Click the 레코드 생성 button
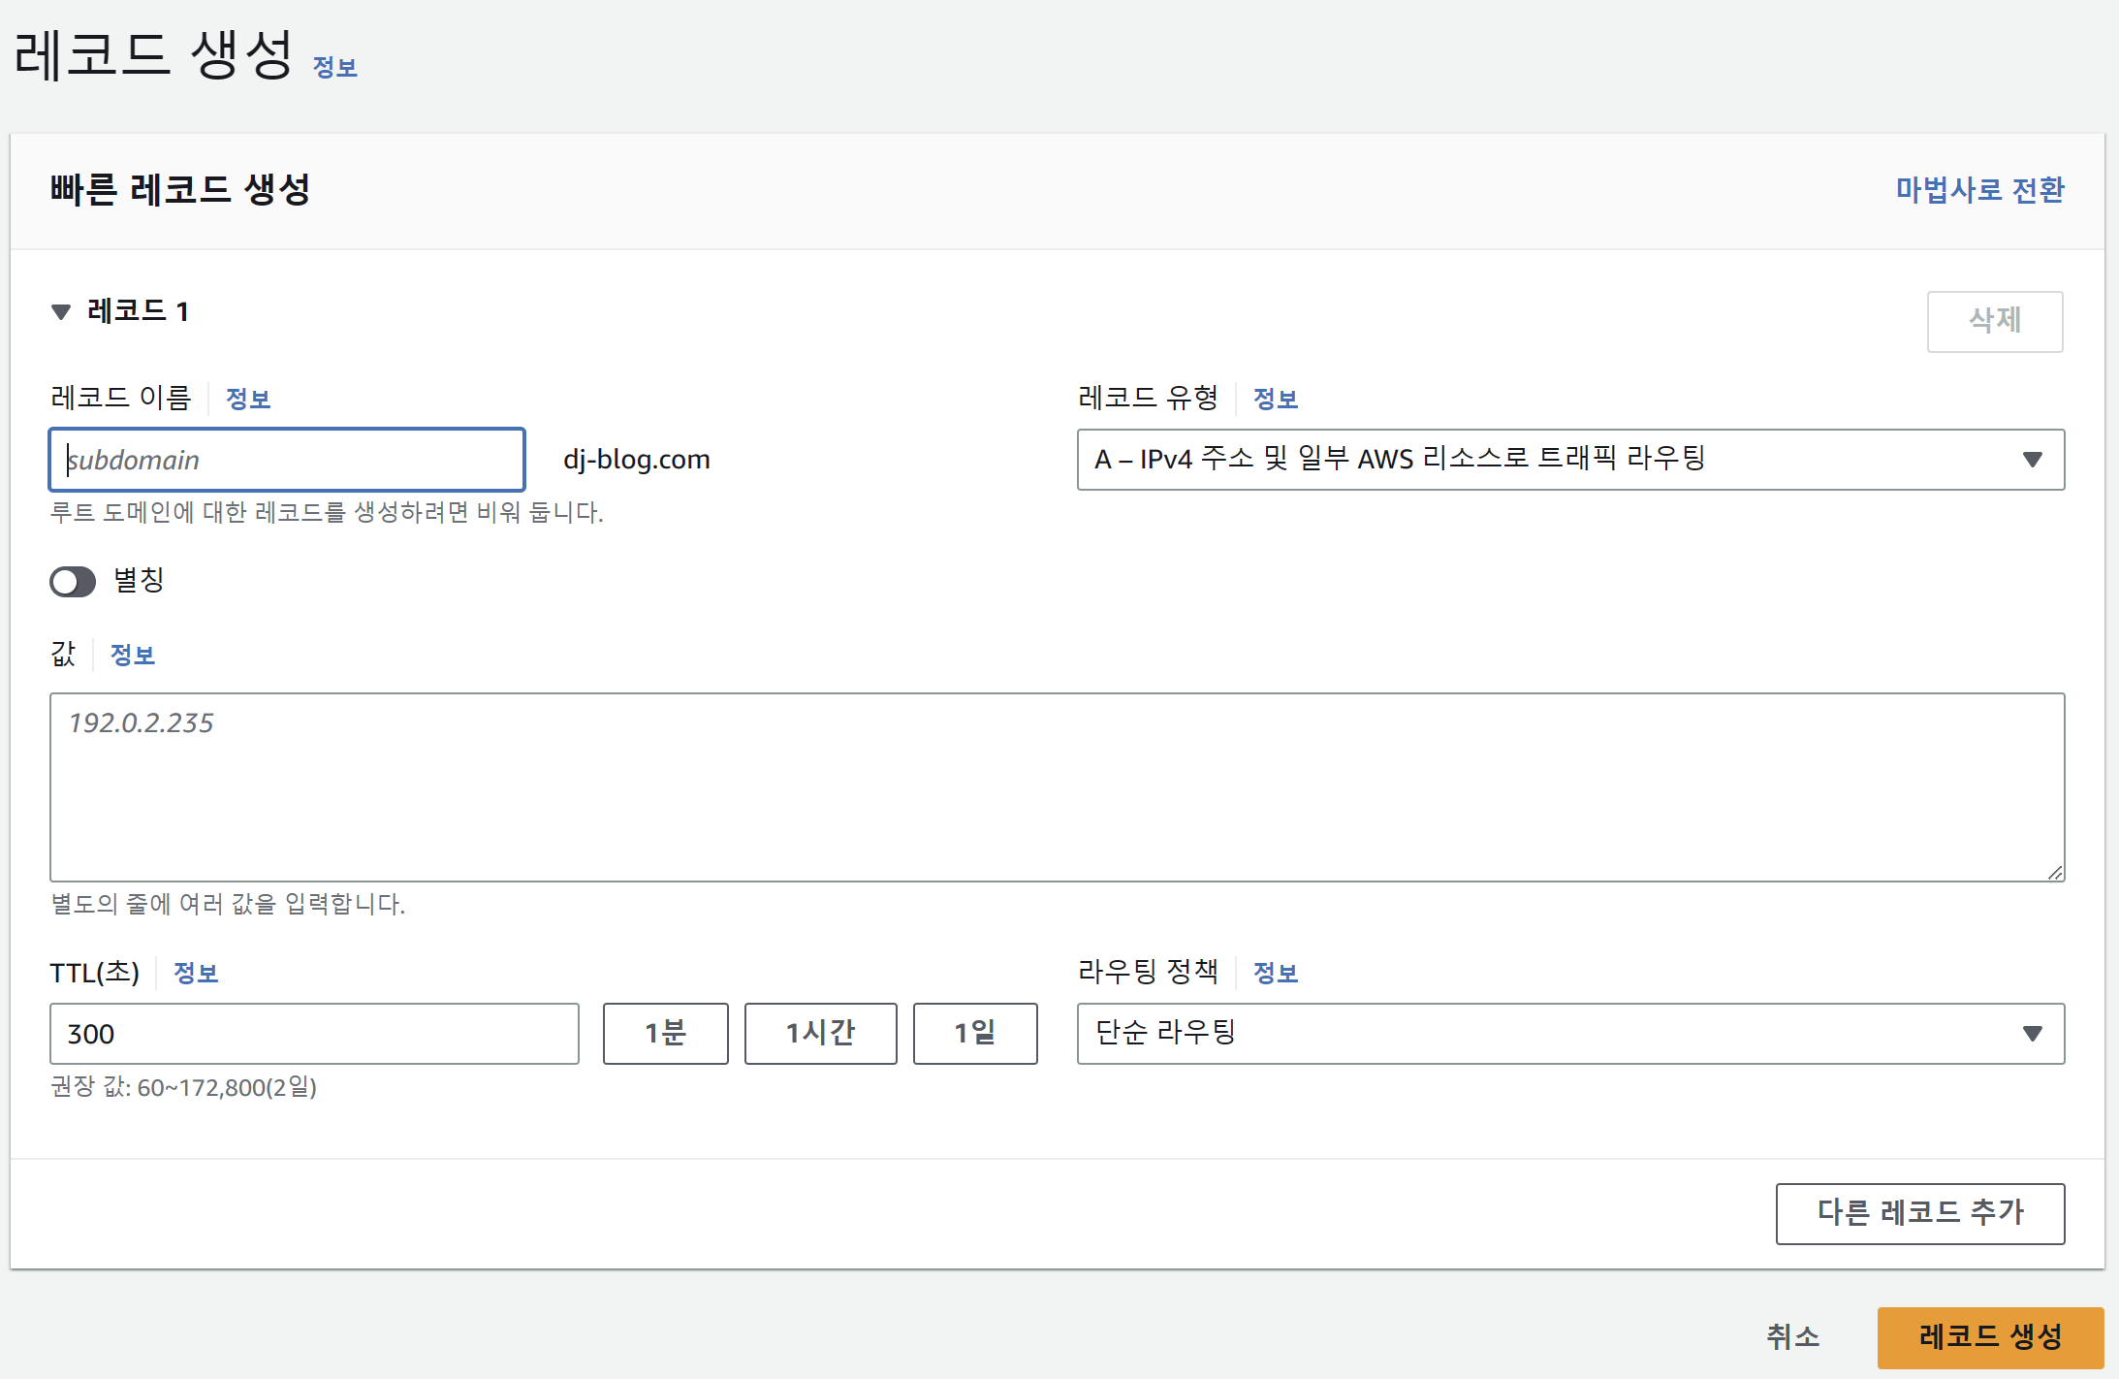 (1988, 1338)
